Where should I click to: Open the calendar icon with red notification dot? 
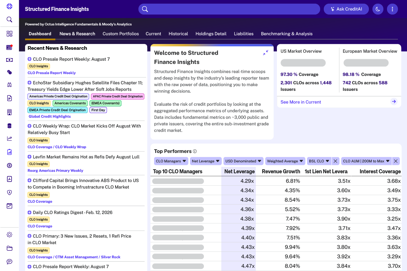tap(9, 47)
